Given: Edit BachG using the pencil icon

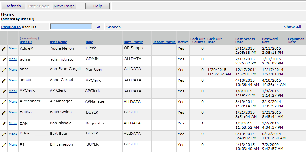Looking at the screenshot, I should (4, 113).
